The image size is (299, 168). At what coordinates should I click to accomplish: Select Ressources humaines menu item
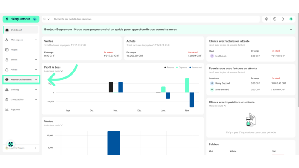click(21, 79)
